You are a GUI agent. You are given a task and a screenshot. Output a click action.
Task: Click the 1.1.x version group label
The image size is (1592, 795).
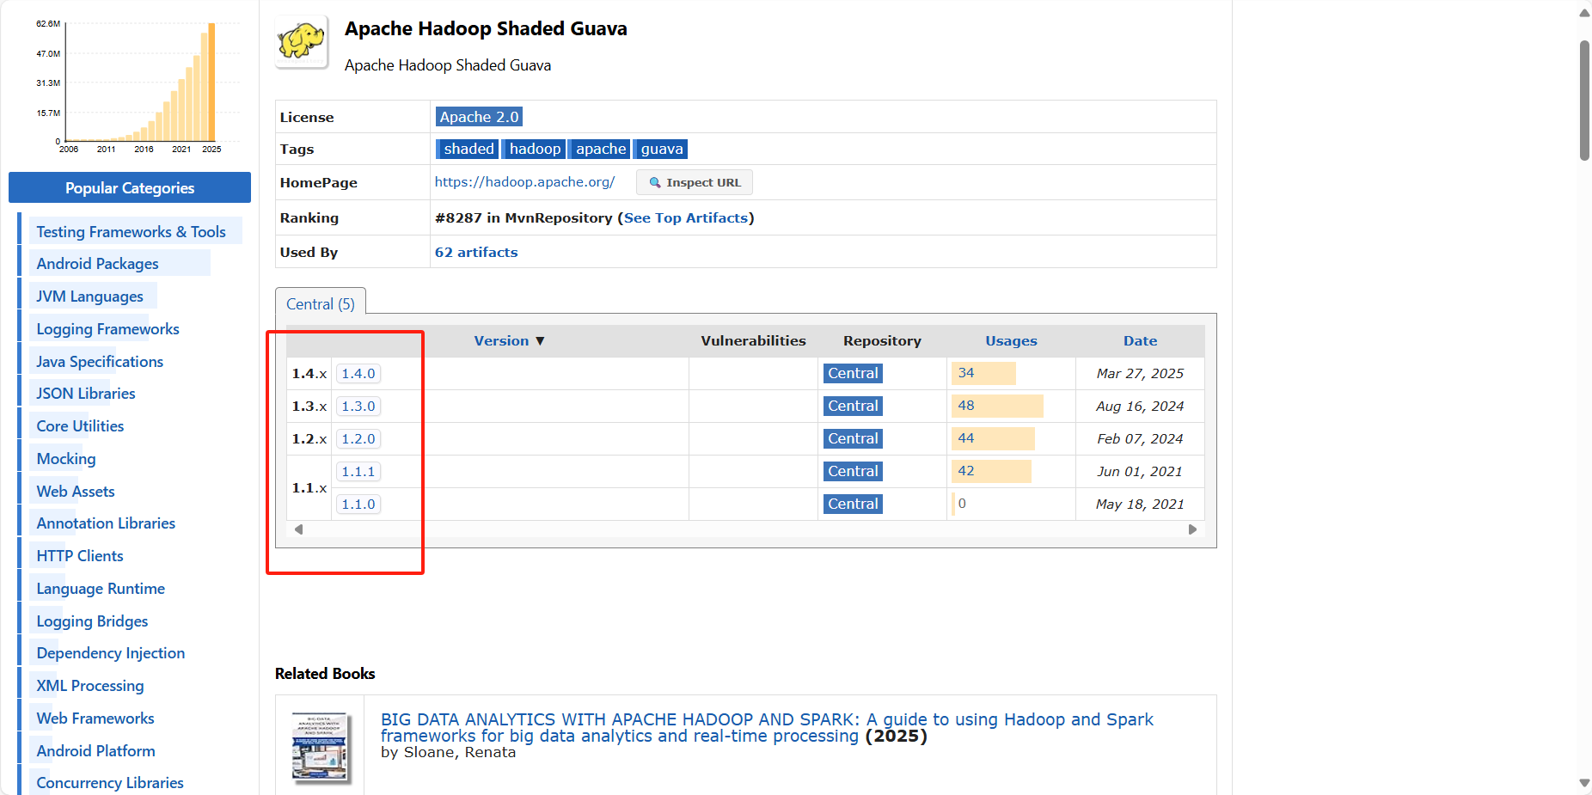(x=309, y=488)
